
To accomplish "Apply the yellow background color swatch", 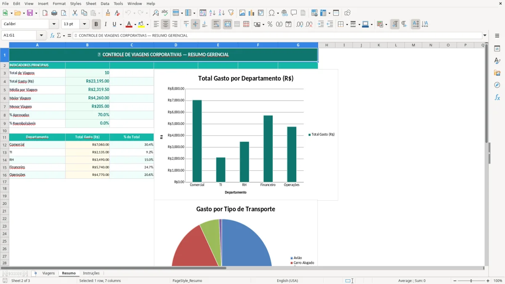I will click(x=141, y=24).
